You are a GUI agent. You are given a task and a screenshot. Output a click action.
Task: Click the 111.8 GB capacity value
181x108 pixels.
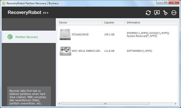[x=109, y=51]
